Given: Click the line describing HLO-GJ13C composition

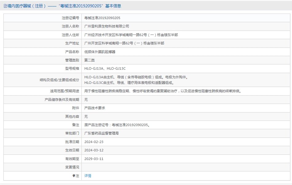Looking at the screenshot, I should coord(129,83).
